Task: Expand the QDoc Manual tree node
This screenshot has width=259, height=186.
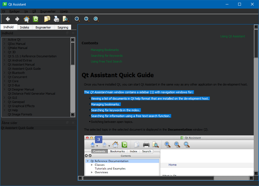Action: point(4,43)
